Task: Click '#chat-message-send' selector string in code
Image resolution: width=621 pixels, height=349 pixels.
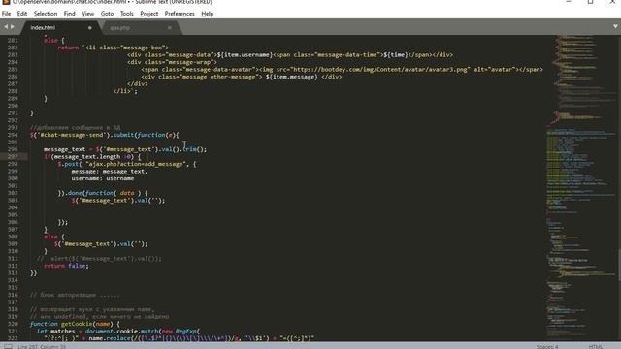Action: tap(73, 135)
